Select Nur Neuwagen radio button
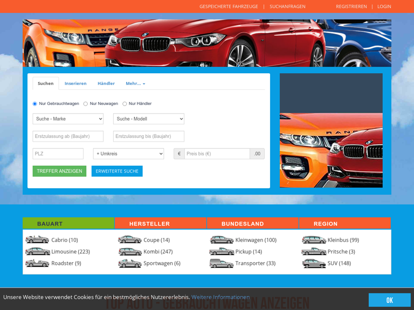The height and width of the screenshot is (310, 414). pyautogui.click(x=86, y=104)
